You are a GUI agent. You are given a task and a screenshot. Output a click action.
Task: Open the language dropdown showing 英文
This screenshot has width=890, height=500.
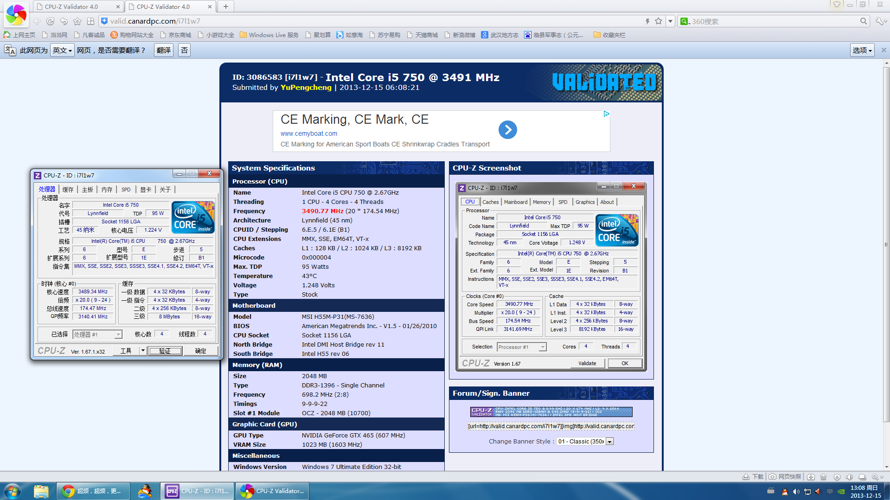[63, 50]
